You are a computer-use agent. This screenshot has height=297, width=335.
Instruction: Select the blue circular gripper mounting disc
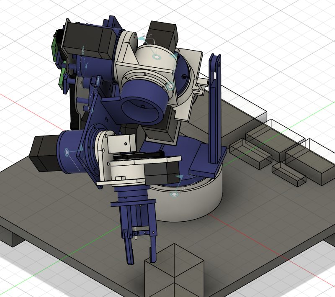[x=133, y=203]
